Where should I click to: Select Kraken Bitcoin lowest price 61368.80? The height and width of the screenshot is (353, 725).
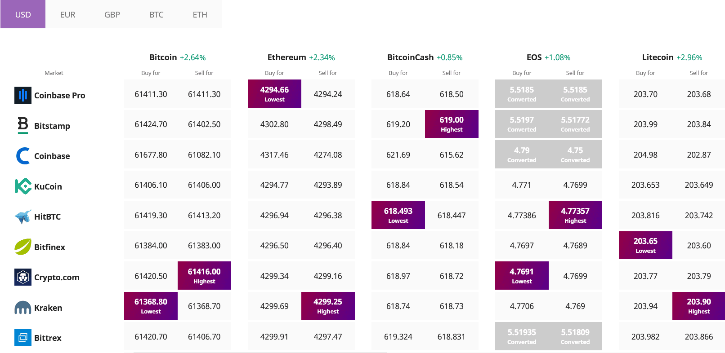(151, 306)
